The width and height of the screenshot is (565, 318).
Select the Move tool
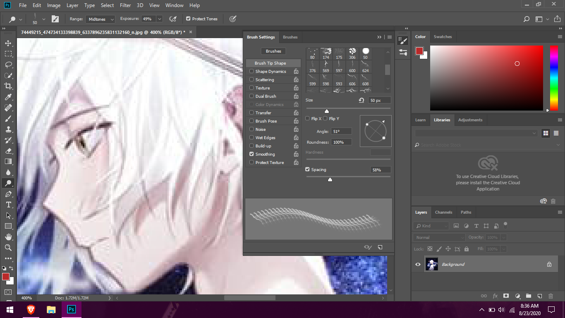8,43
